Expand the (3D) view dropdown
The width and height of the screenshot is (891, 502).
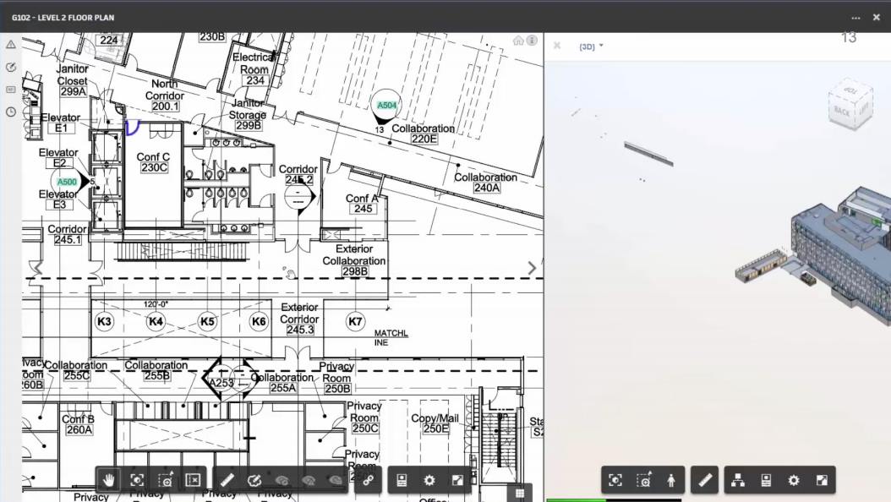click(591, 46)
